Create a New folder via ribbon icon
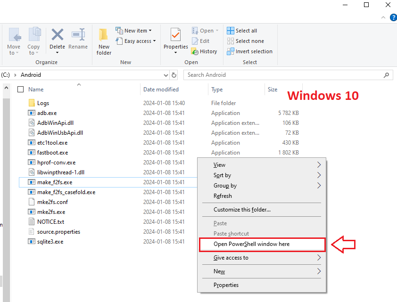The height and width of the screenshot is (302, 397). point(104,35)
